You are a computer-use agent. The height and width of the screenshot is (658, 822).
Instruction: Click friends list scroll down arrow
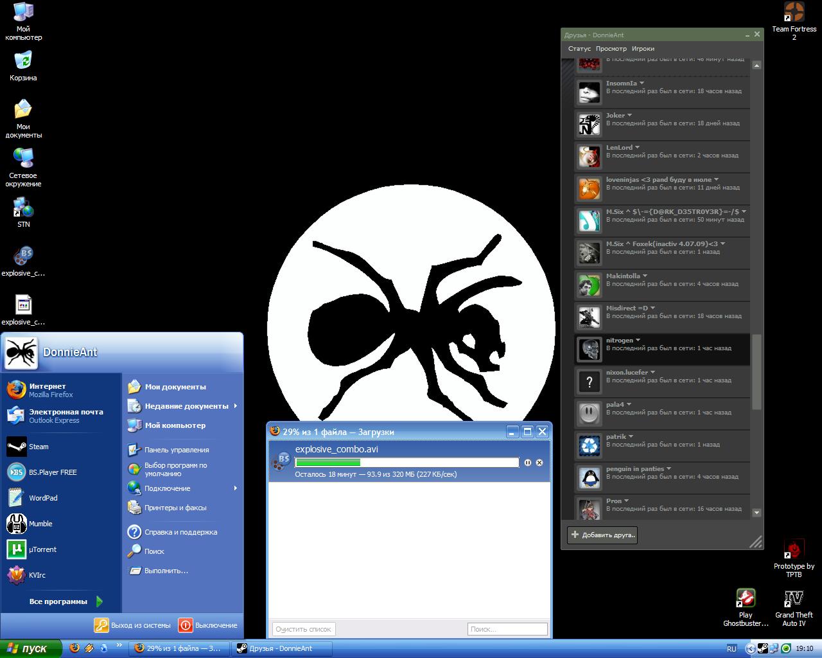(756, 513)
